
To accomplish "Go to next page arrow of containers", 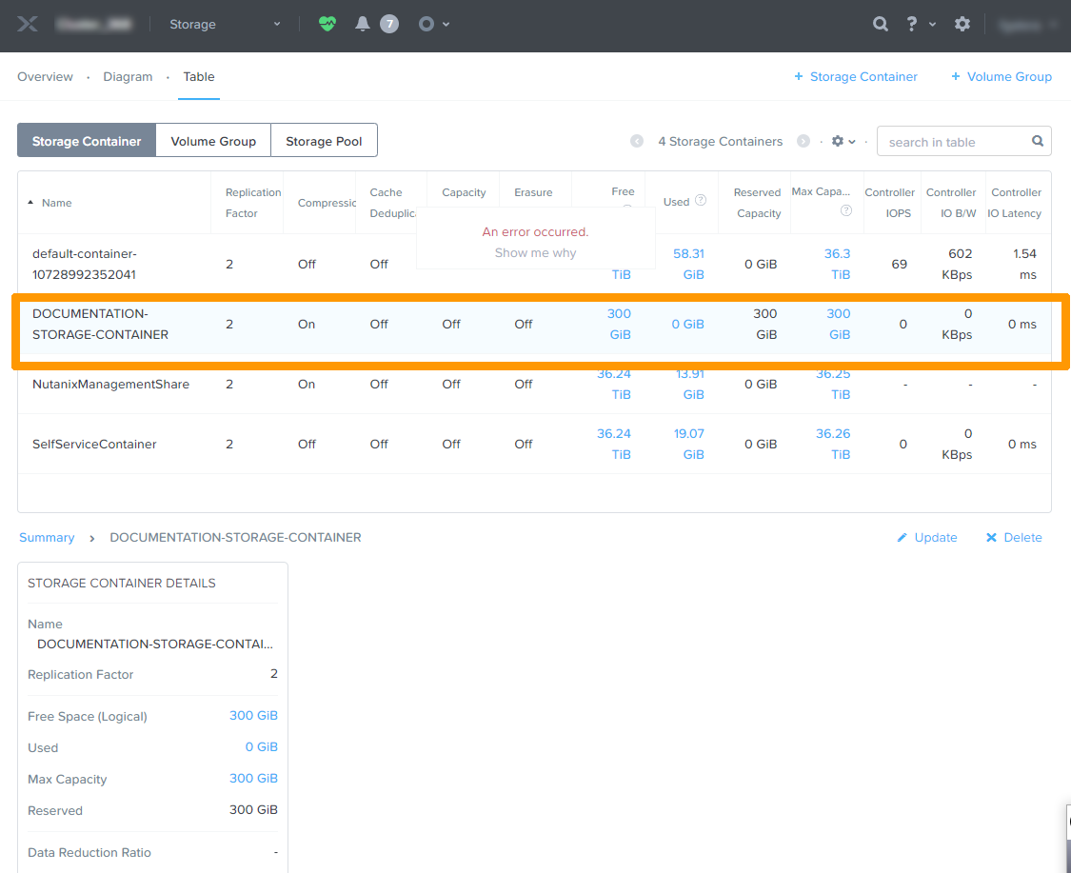I will (803, 142).
